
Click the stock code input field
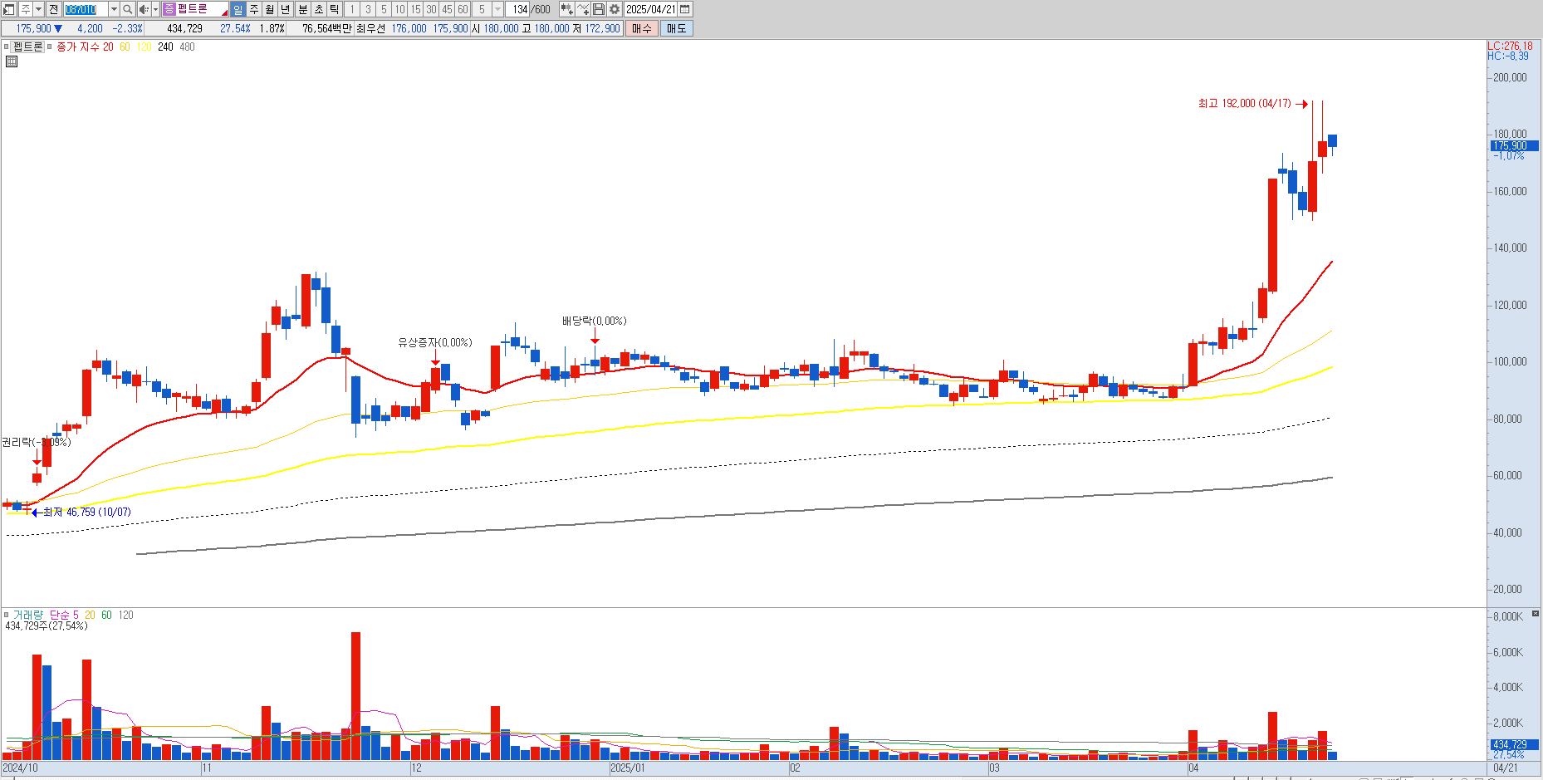point(86,9)
